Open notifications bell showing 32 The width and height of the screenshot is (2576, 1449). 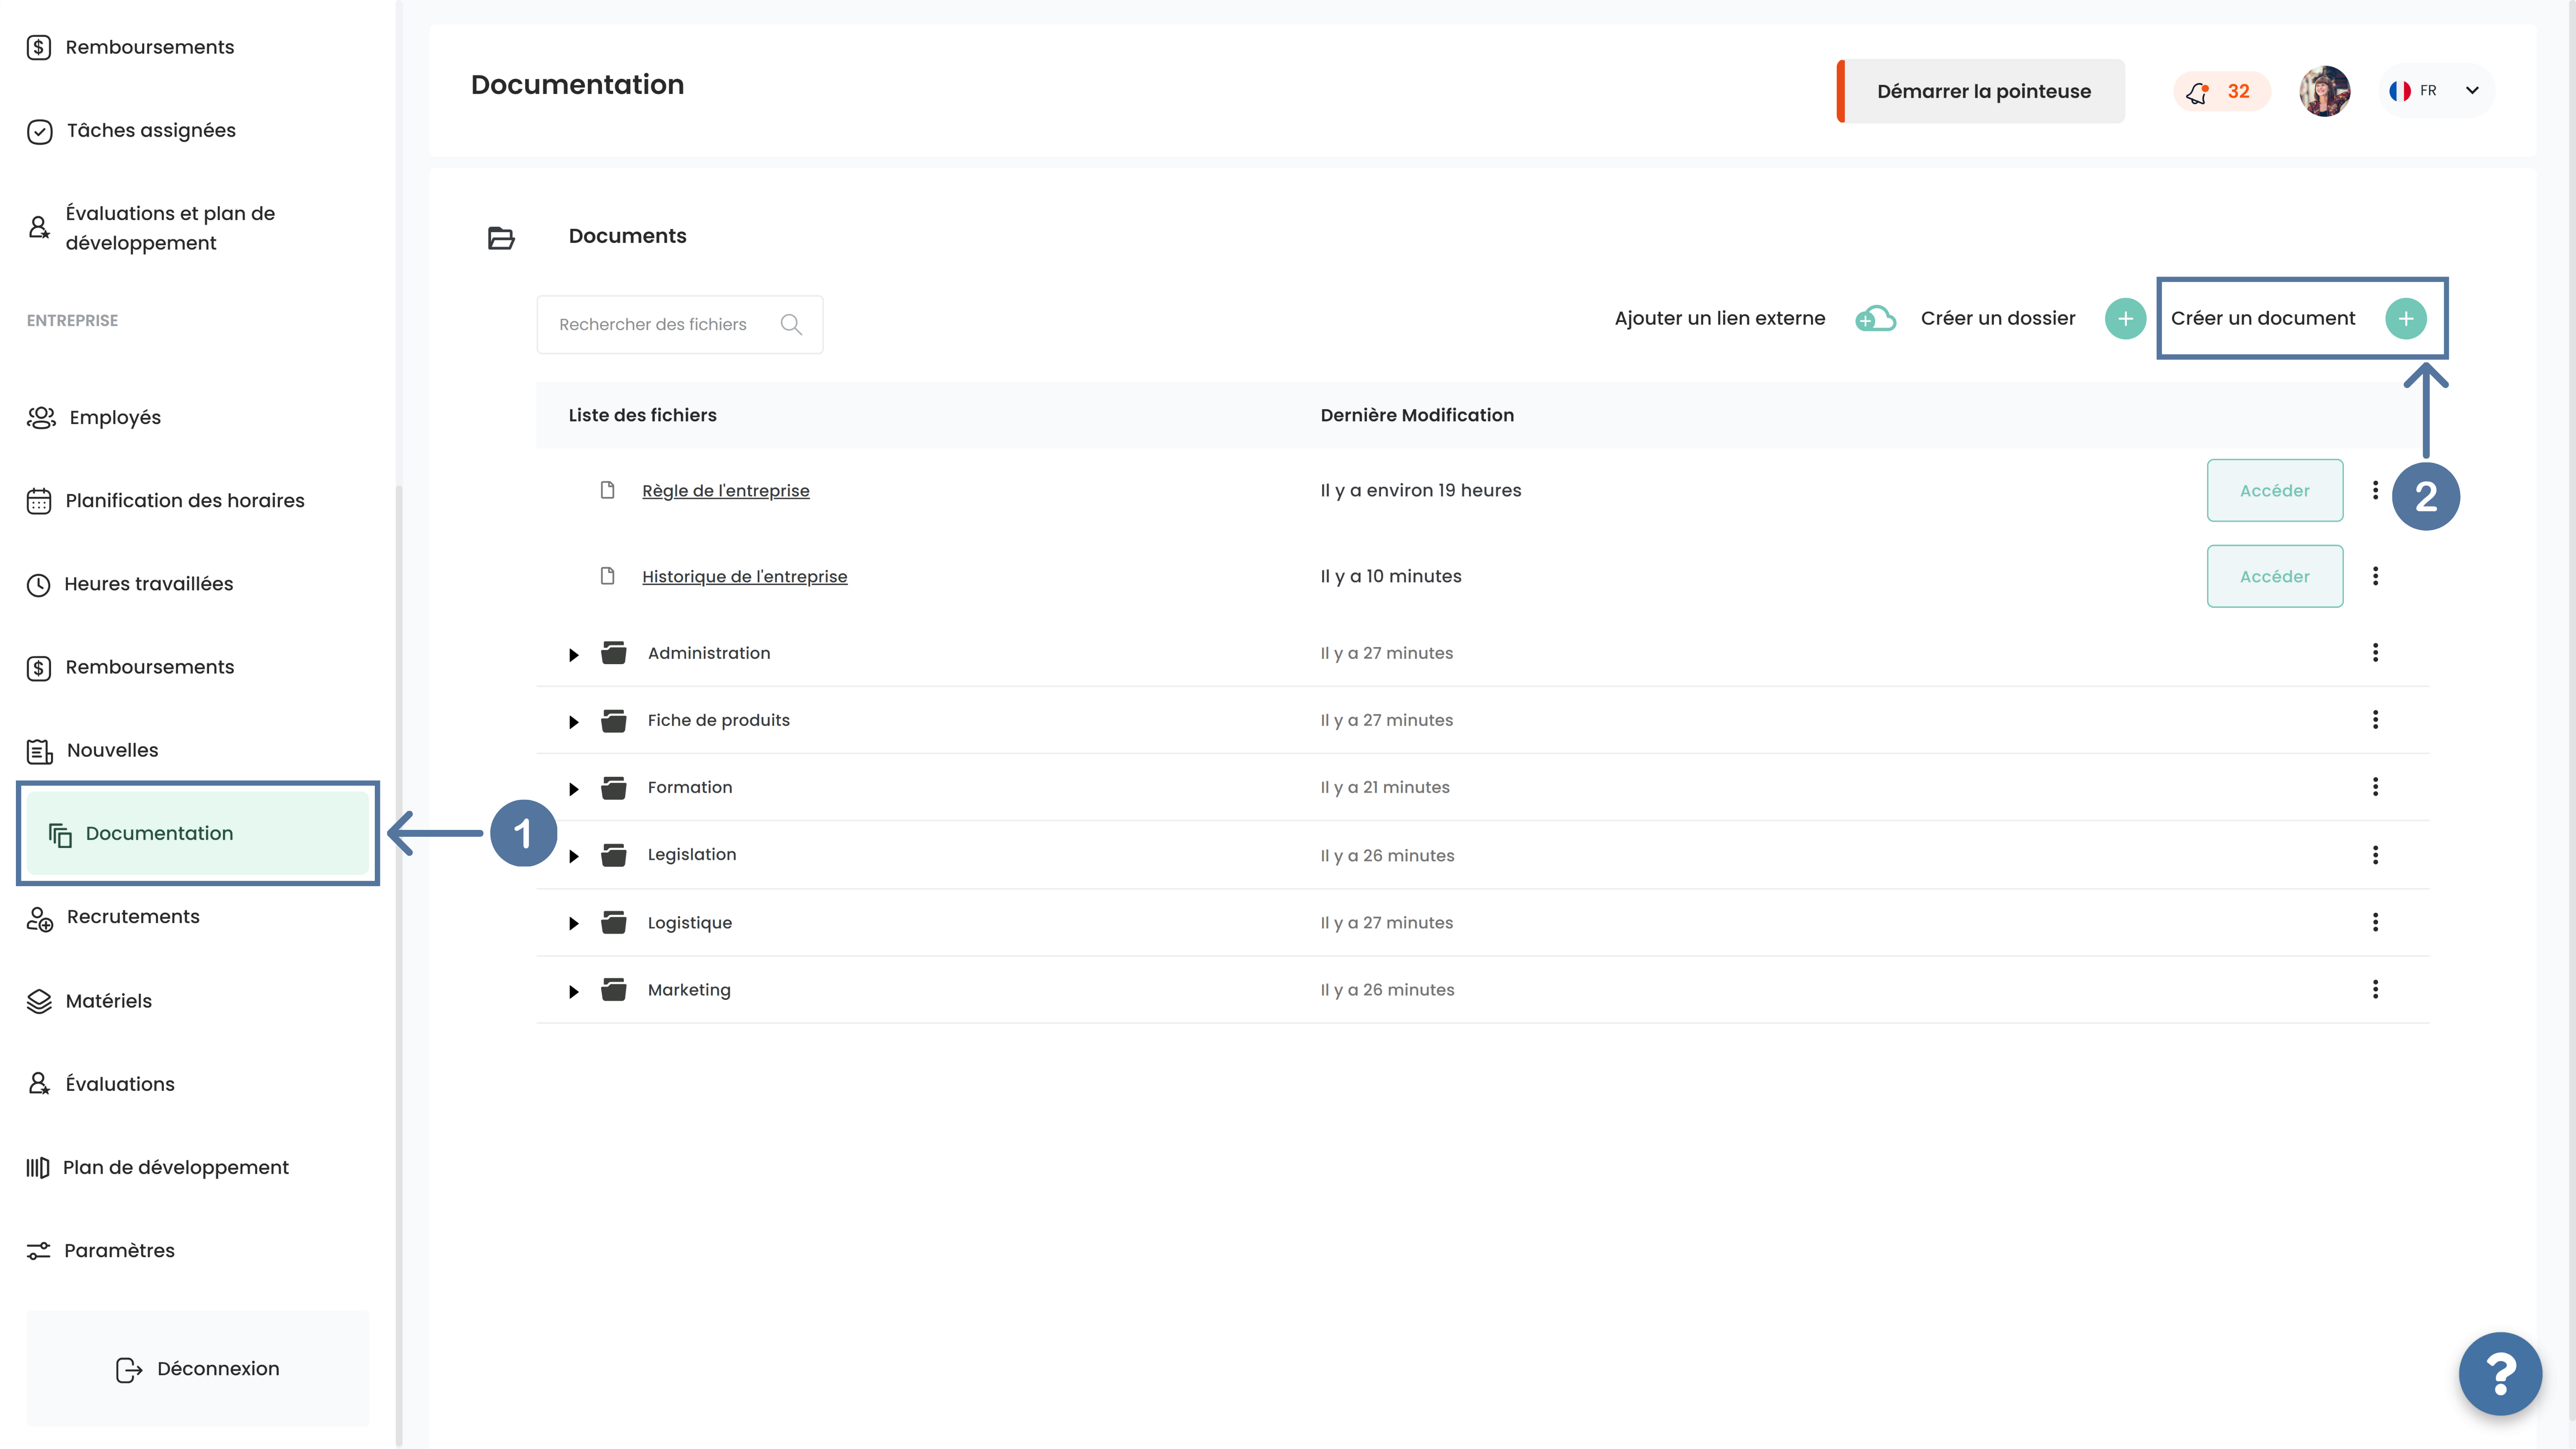click(2222, 92)
